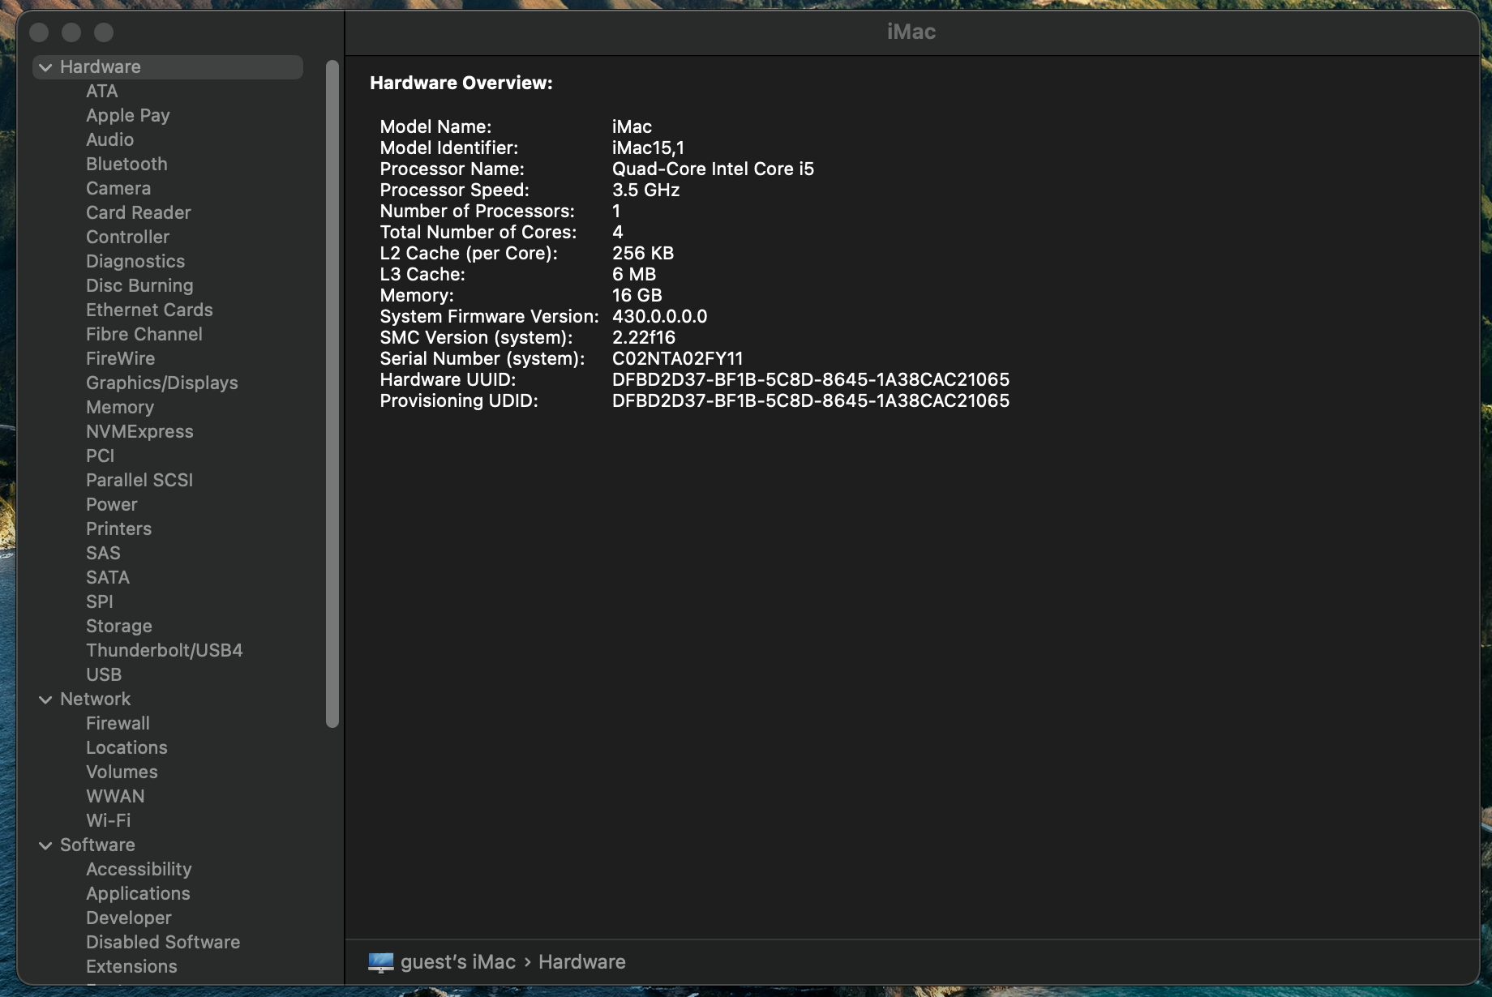Open Volumes under Network

tap(122, 772)
